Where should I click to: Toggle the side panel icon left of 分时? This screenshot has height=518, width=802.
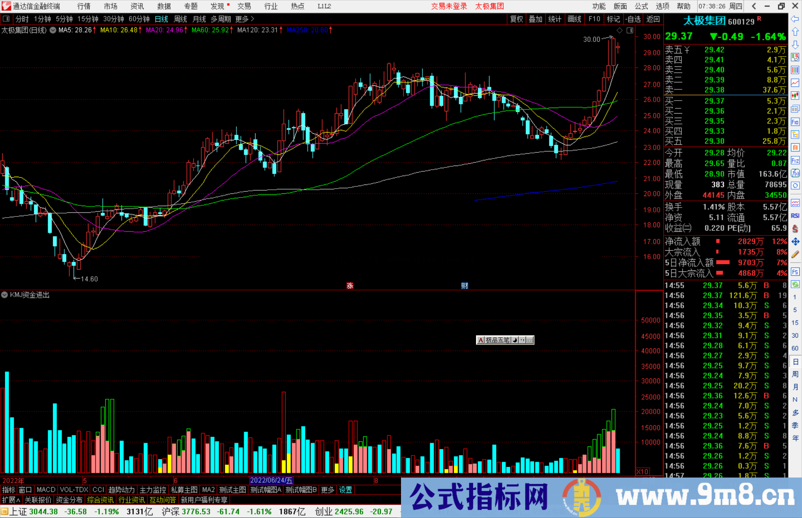pos(6,19)
